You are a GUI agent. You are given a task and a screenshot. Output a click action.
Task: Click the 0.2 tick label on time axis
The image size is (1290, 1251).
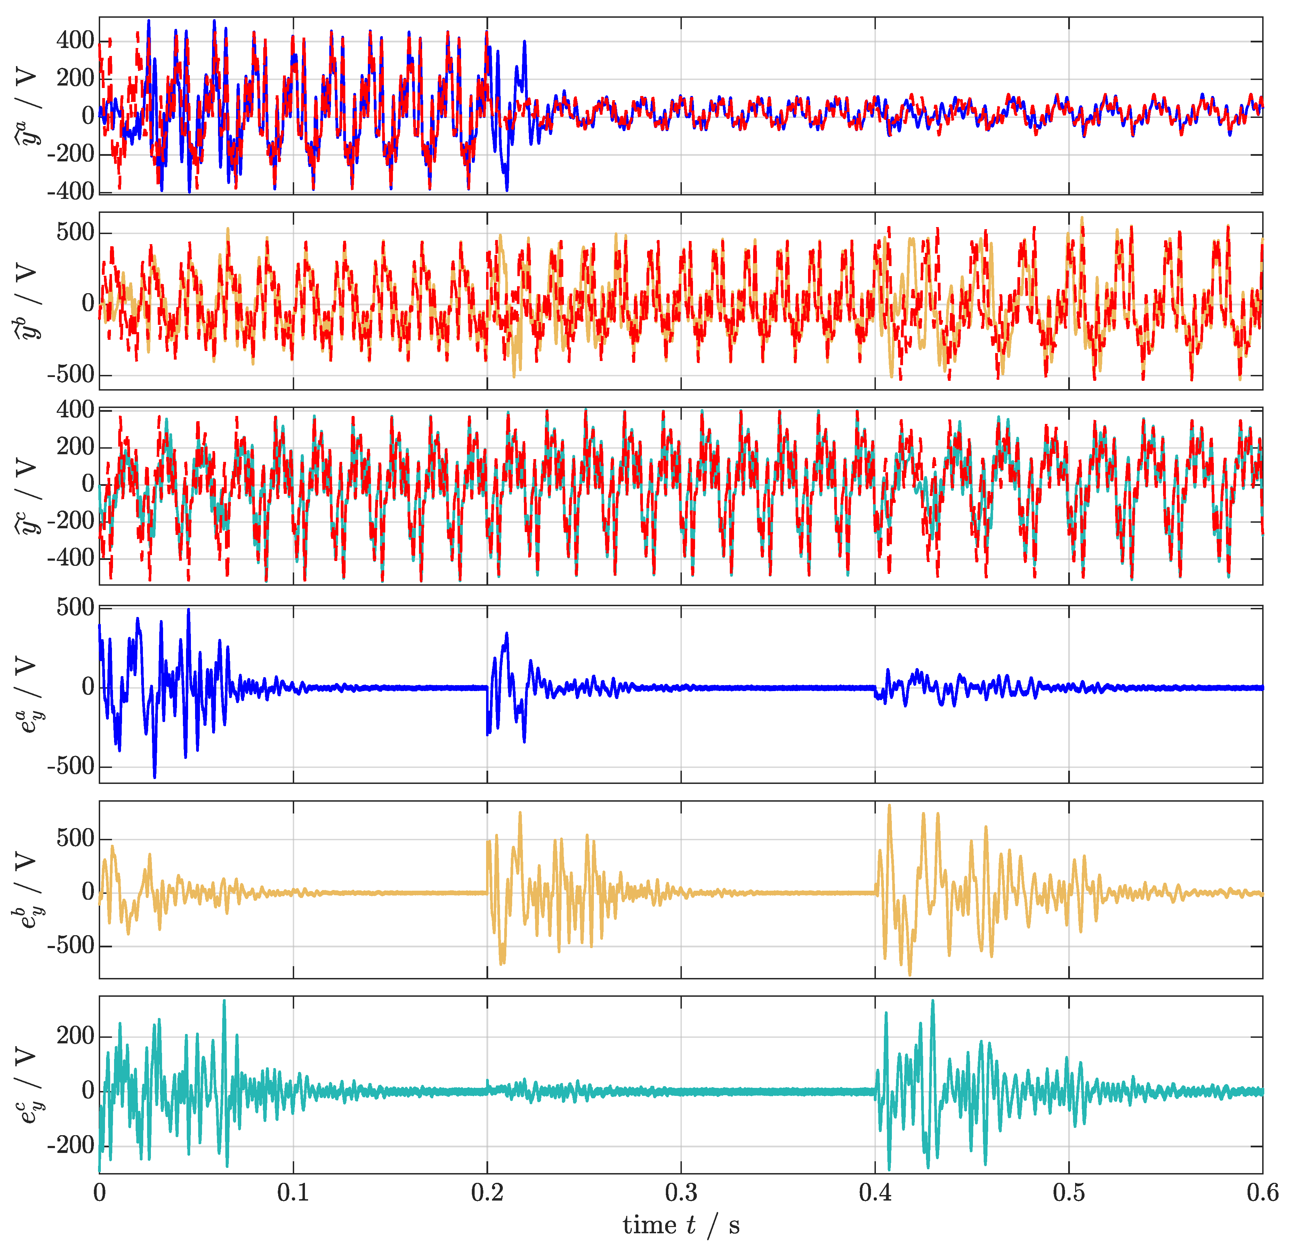pyautogui.click(x=487, y=1193)
